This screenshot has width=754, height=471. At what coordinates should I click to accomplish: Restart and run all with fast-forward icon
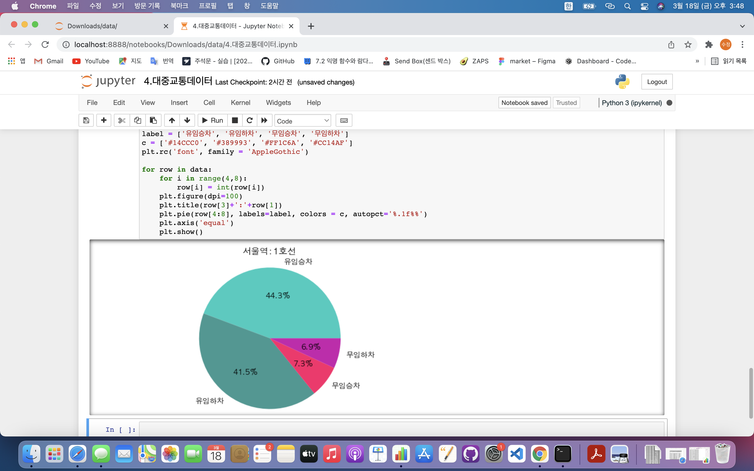pyautogui.click(x=264, y=121)
